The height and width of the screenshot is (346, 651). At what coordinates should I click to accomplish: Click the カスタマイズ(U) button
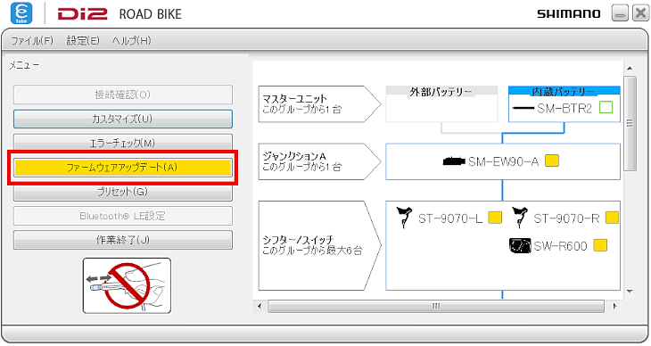pos(123,119)
